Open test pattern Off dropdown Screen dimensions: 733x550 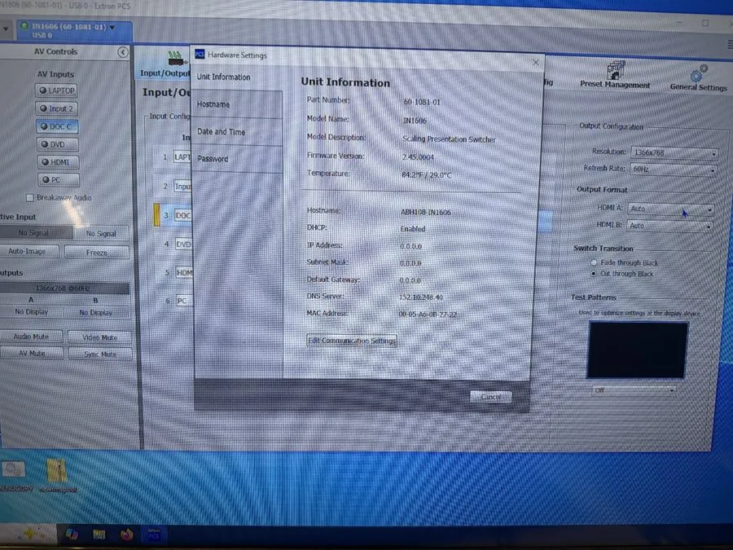coord(634,389)
